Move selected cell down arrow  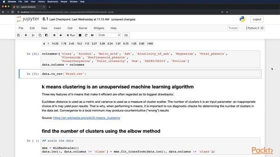coord(61,35)
